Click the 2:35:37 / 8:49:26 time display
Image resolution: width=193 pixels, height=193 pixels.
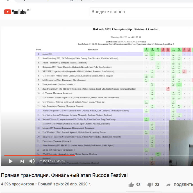pyautogui.click(x=53, y=161)
